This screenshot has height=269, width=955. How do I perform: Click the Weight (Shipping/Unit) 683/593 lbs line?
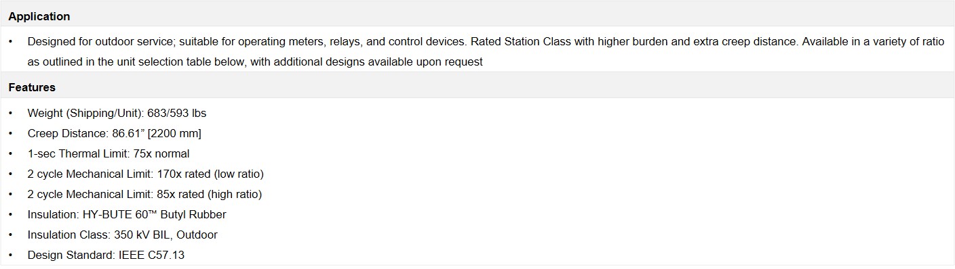[117, 113]
